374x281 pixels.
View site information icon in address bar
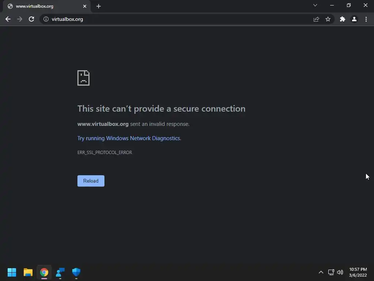46,19
